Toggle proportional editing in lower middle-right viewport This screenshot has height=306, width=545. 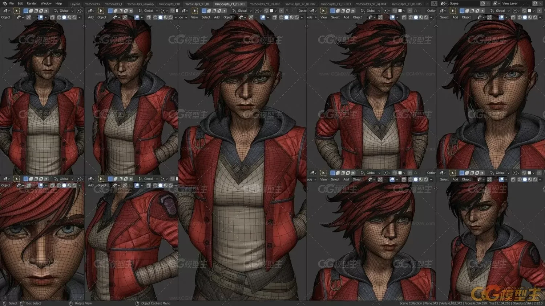pyautogui.click(x=410, y=173)
